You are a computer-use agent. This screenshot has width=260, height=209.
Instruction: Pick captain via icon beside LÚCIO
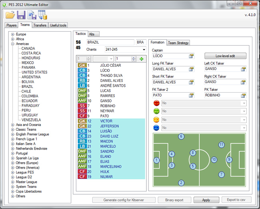tap(191, 56)
